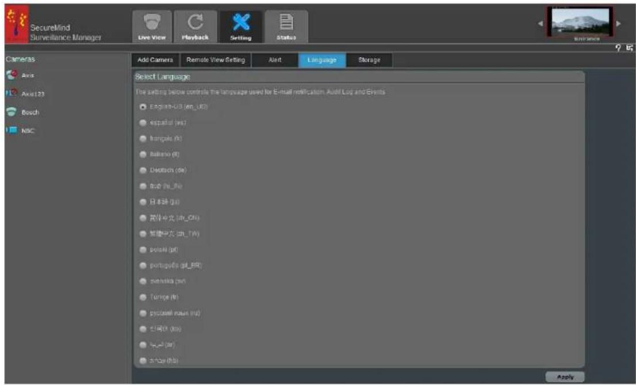Select português (pt_BR) language

(x=143, y=265)
